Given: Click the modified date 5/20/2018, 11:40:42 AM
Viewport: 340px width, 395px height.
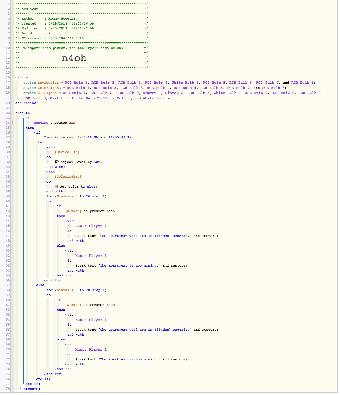Looking at the screenshot, I should [71, 29].
